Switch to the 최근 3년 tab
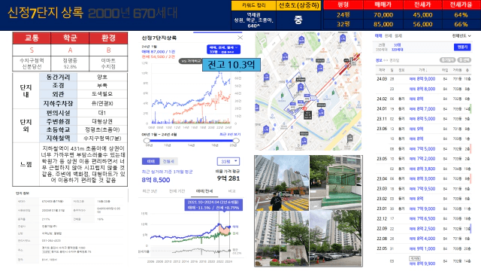 pos(150,191)
